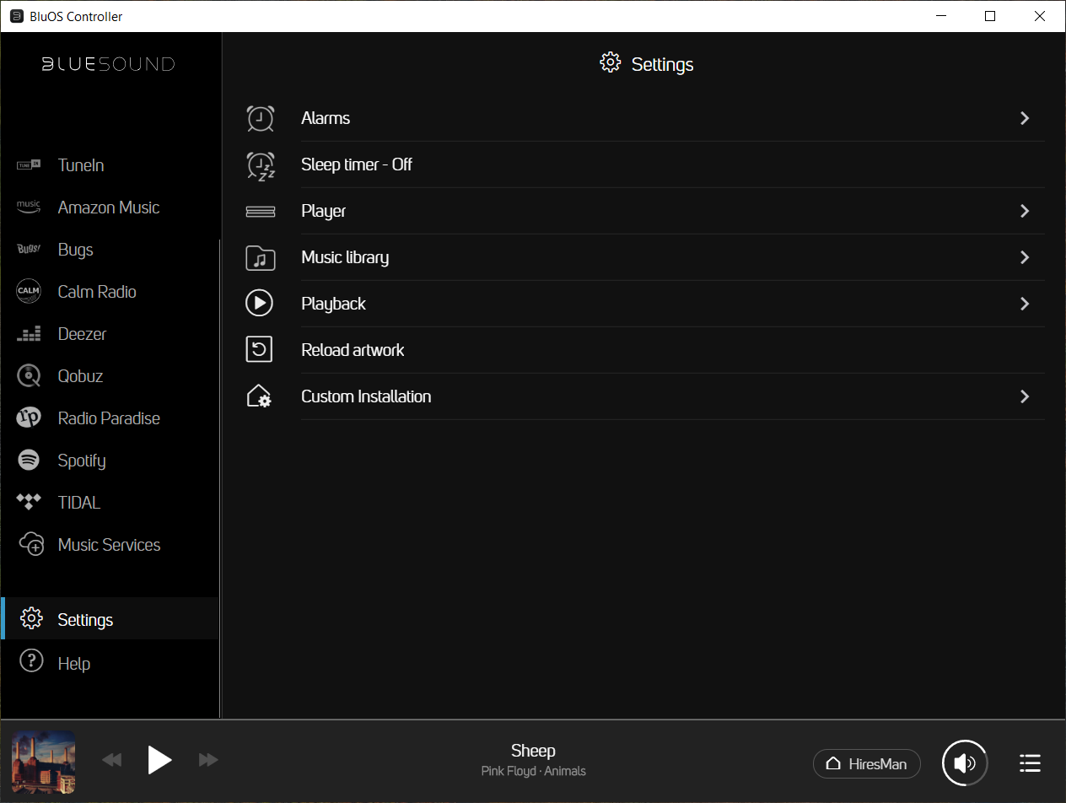Open the Help menu item

(x=73, y=664)
